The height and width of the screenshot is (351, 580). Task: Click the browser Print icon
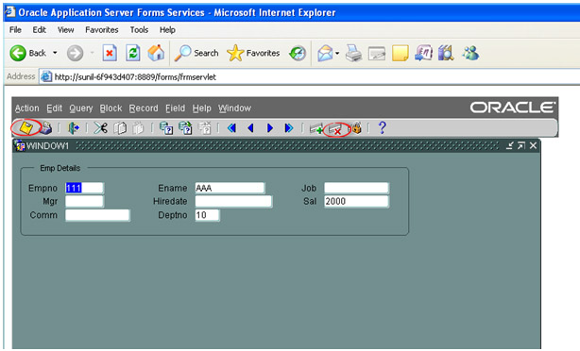pos(353,53)
